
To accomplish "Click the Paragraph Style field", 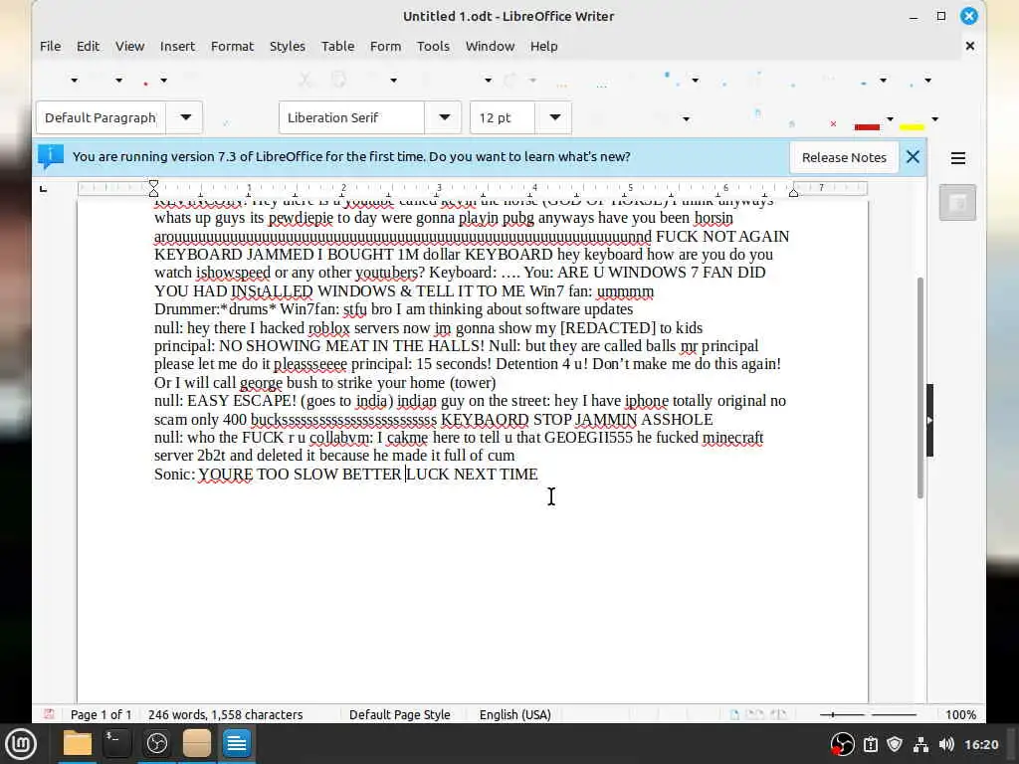I will 102,117.
